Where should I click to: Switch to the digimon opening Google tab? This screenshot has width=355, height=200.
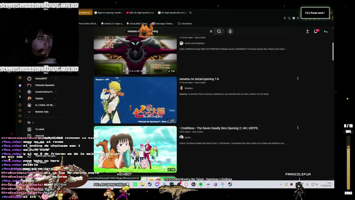click(x=108, y=13)
